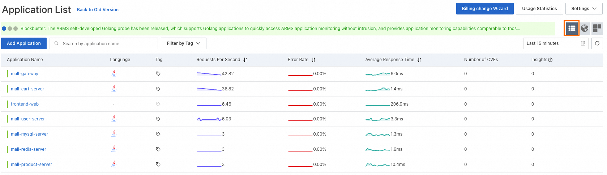This screenshot has width=607, height=175.
Task: Click the tag icon for mall-gateway
Action: (x=158, y=74)
